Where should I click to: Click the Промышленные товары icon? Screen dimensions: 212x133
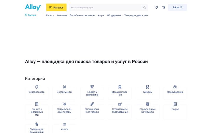pos(92,104)
